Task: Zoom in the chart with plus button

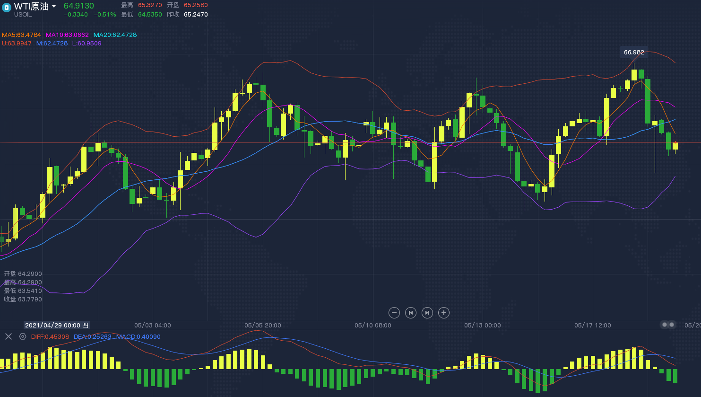Action: (443, 313)
